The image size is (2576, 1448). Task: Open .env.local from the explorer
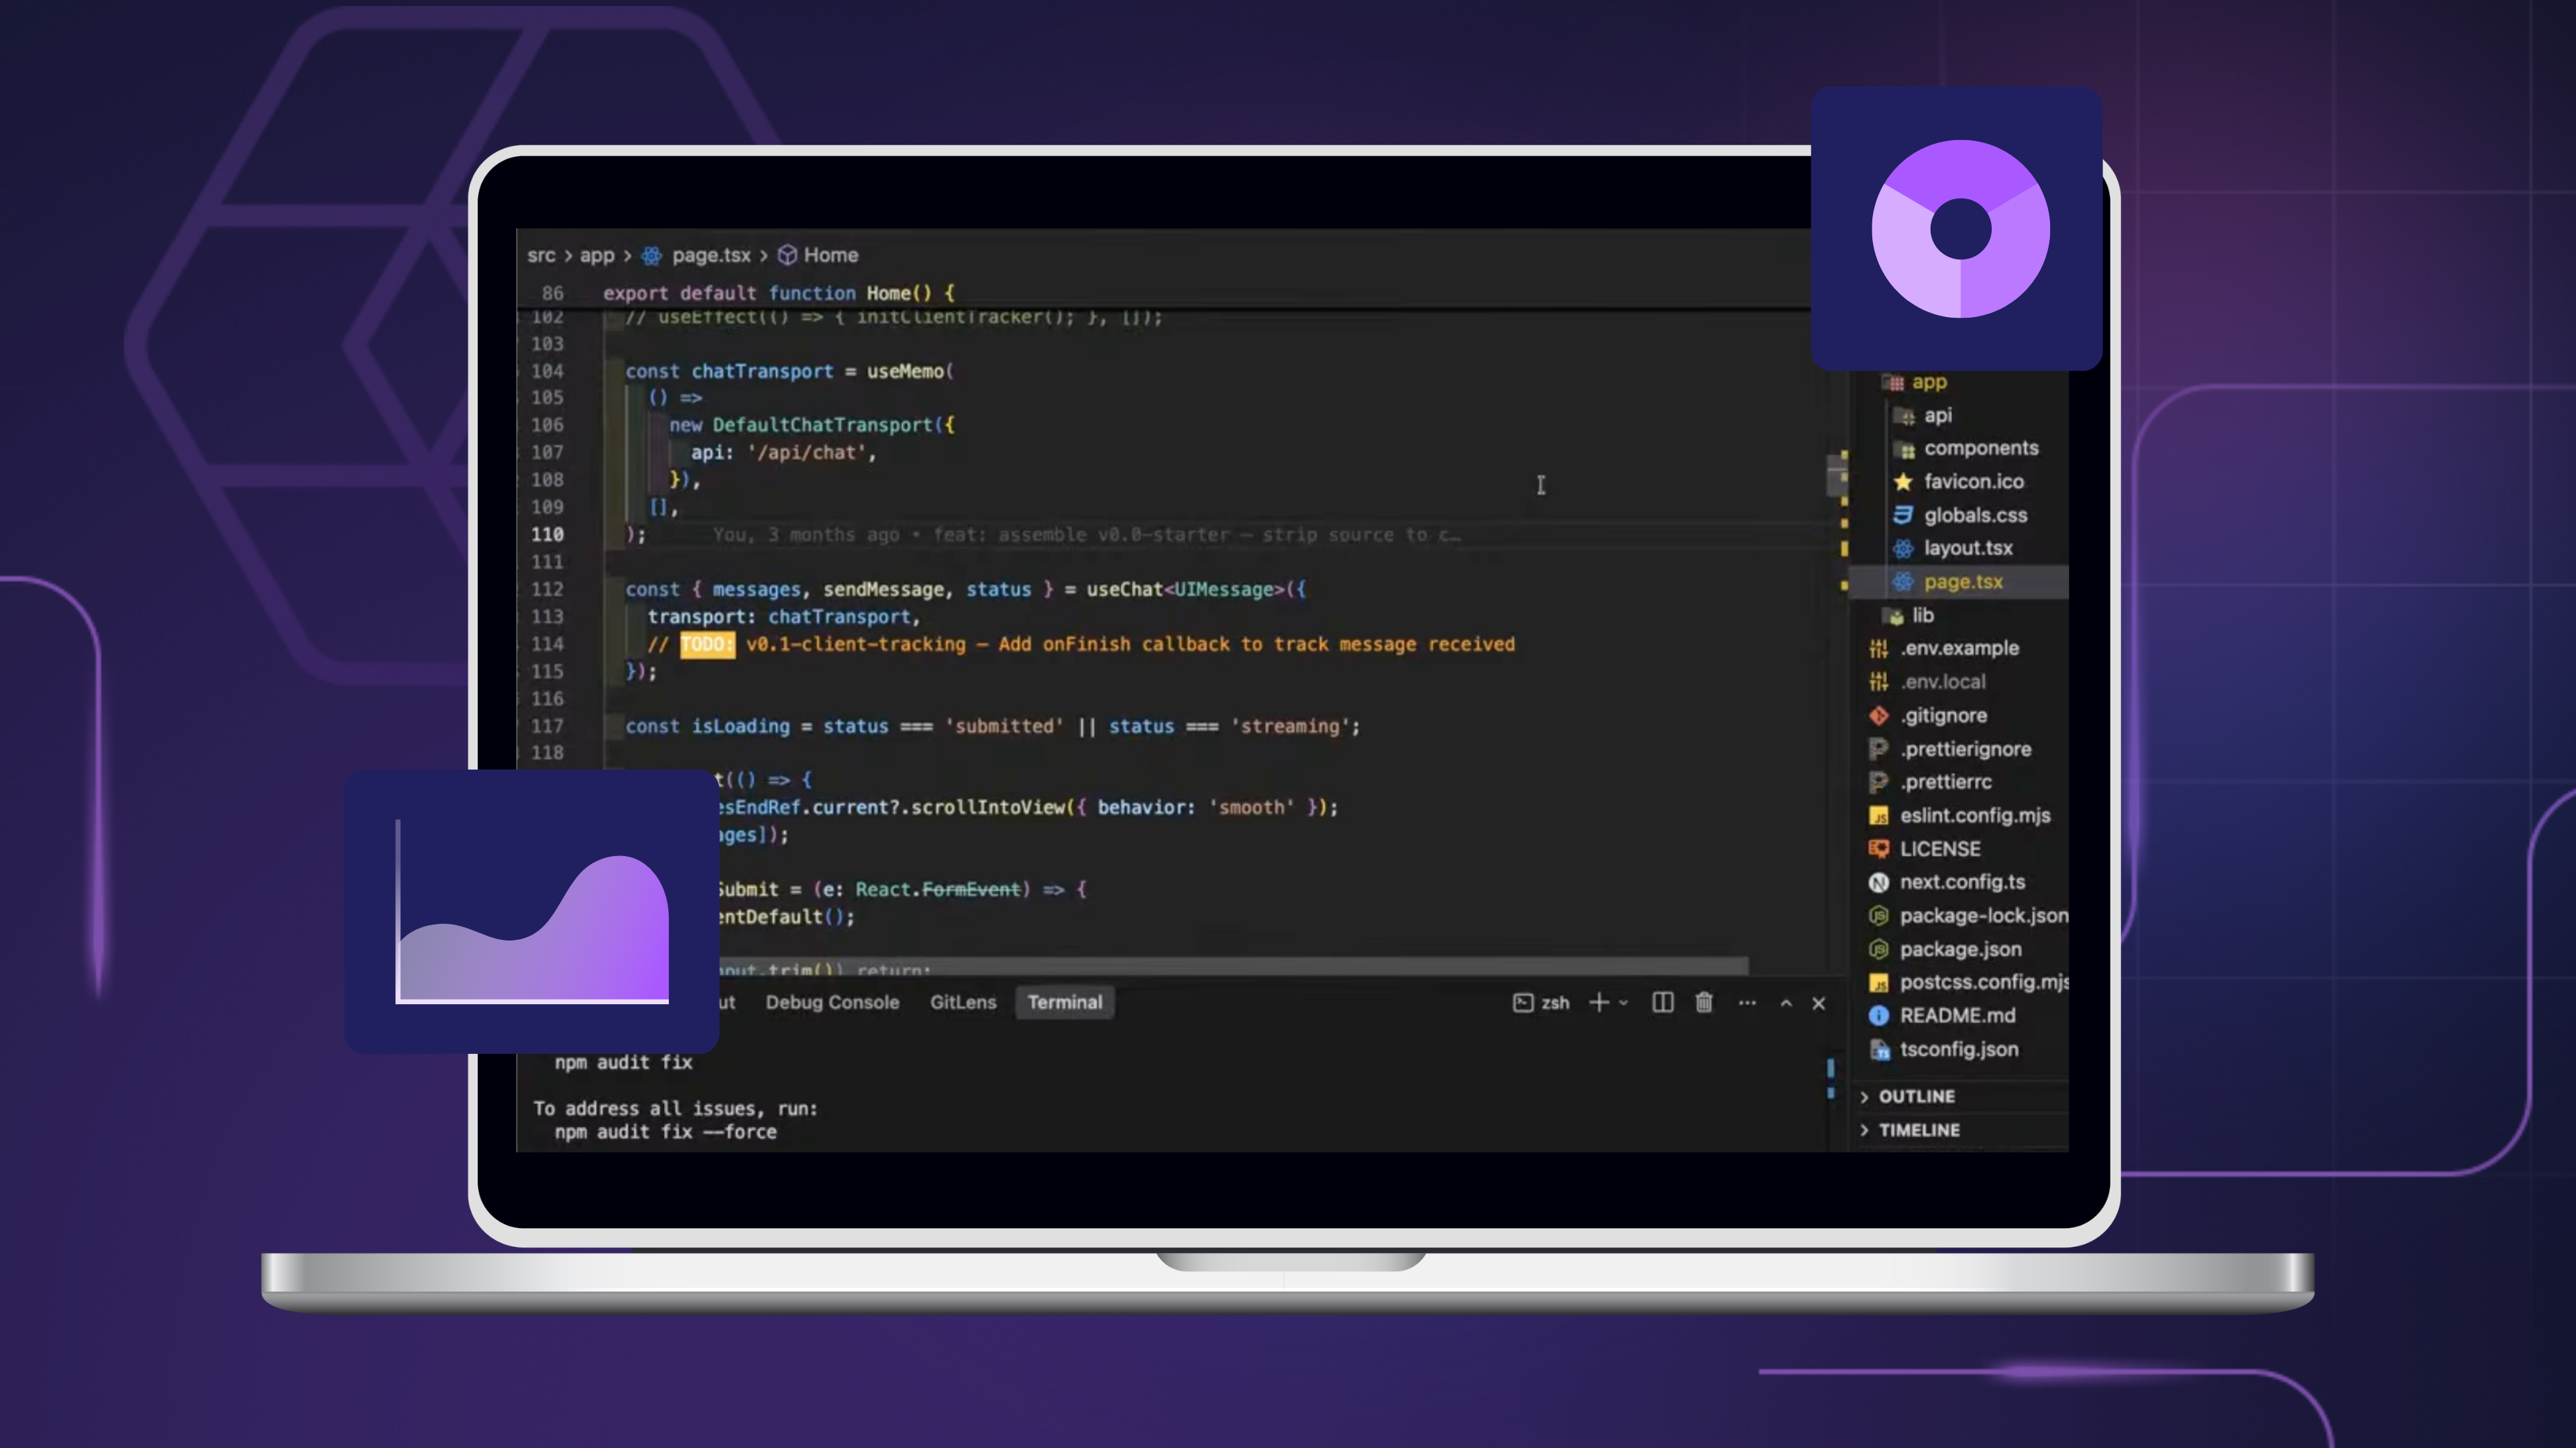(x=1943, y=682)
